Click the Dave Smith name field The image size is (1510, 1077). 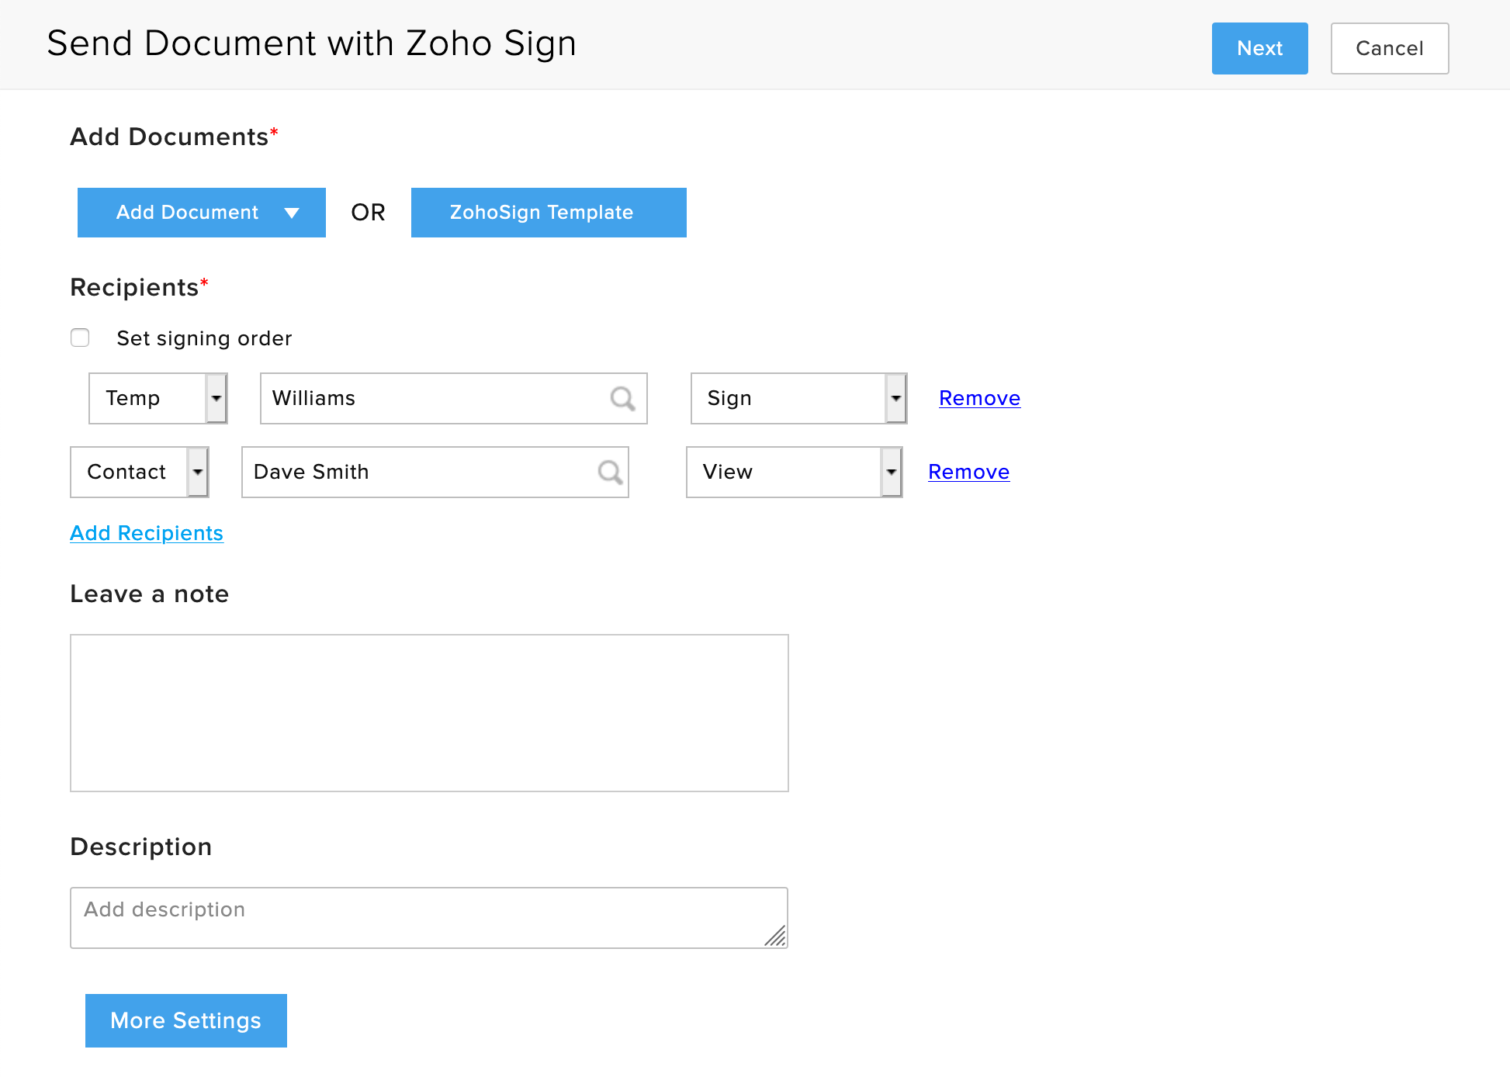(419, 473)
